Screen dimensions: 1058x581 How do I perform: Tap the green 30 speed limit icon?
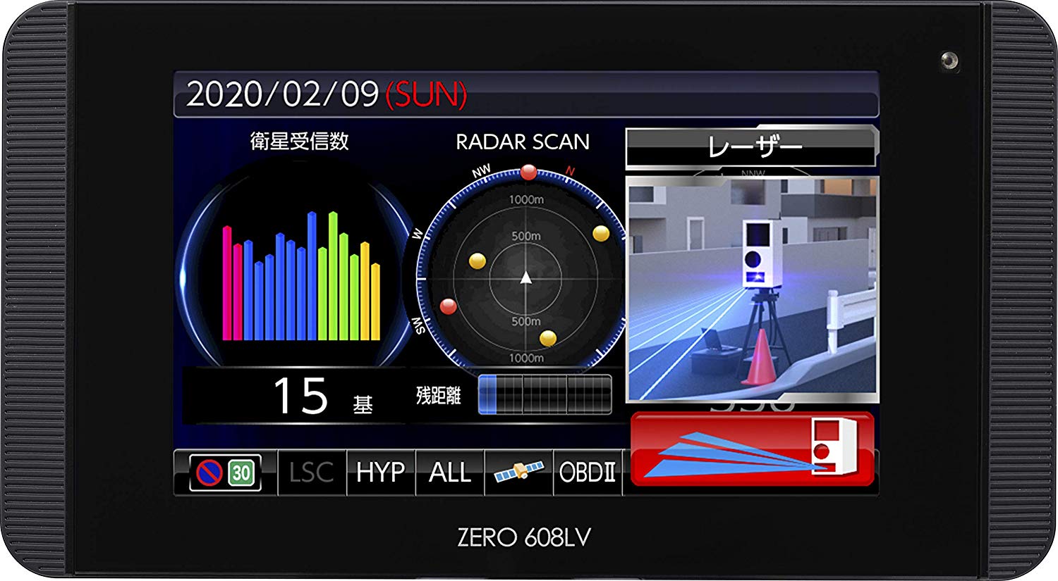241,473
